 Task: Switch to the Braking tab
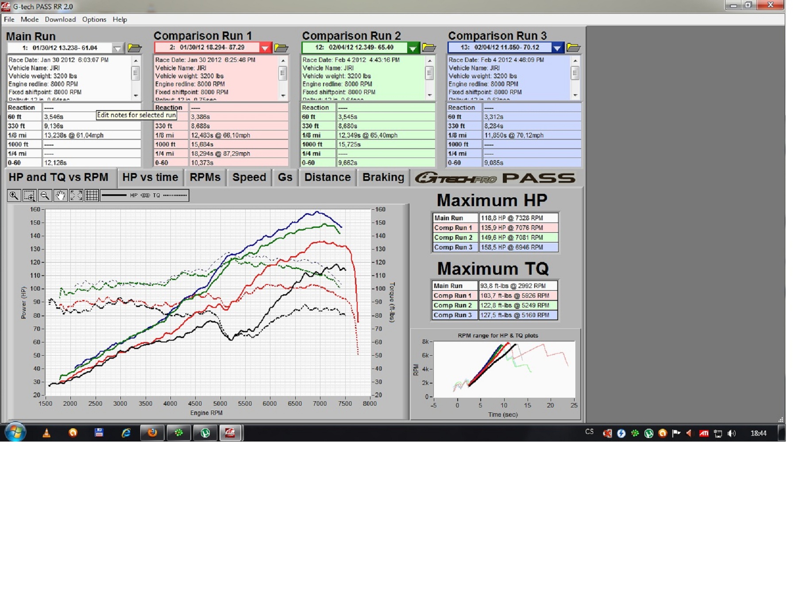pos(383,177)
